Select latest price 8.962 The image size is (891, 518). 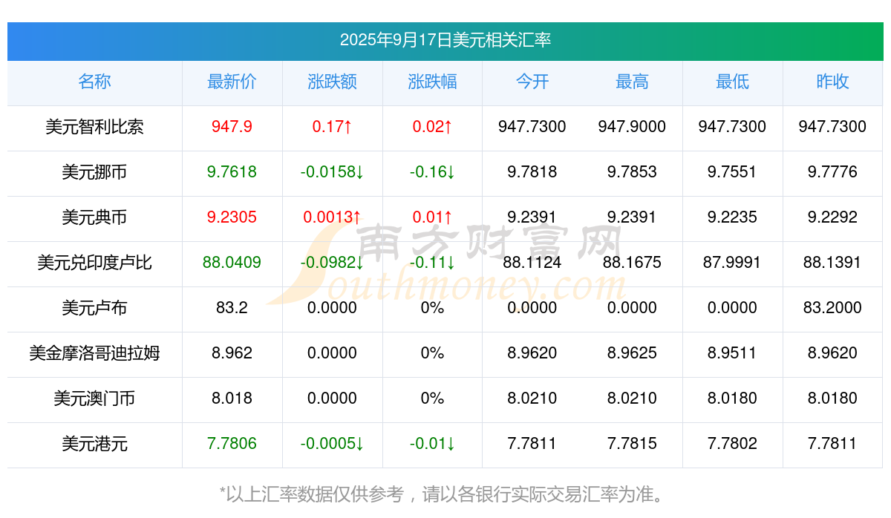(232, 353)
